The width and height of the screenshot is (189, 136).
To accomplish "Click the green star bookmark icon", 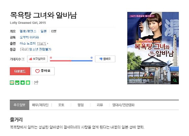I will [23, 83].
